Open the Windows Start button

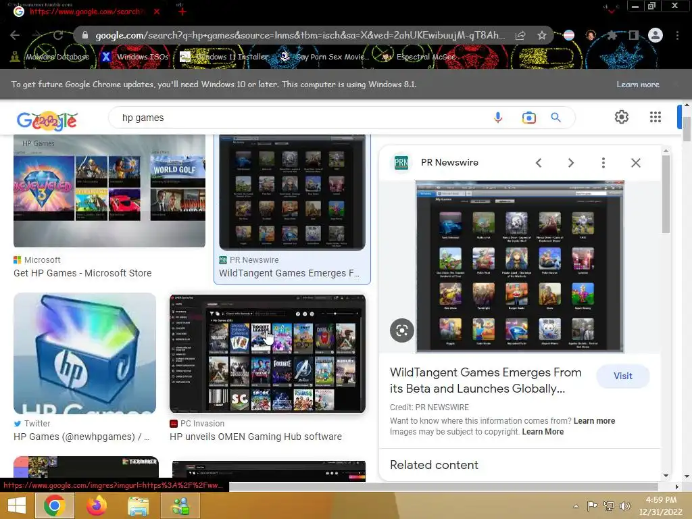17,505
